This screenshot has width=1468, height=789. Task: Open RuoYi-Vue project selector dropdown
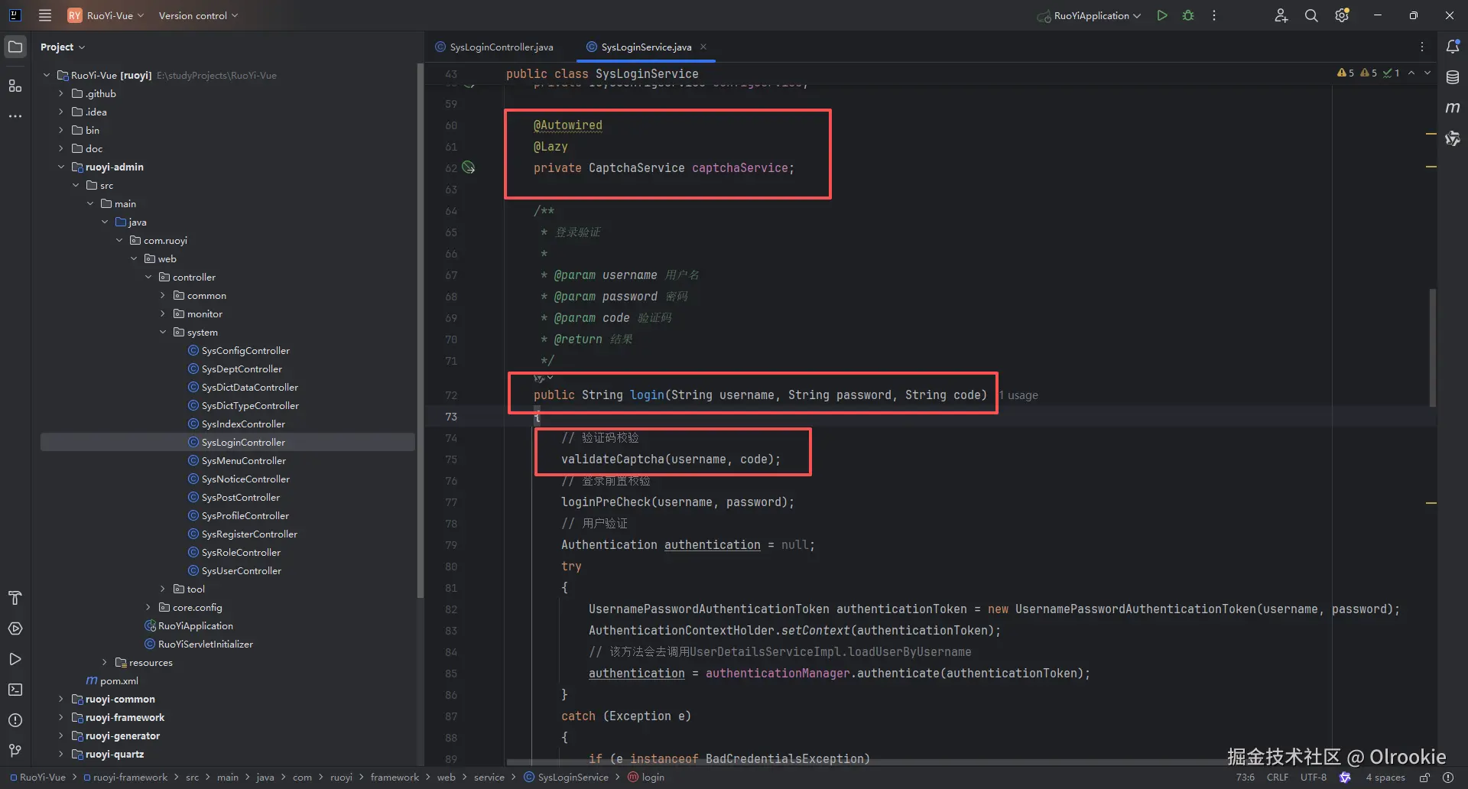[106, 15]
